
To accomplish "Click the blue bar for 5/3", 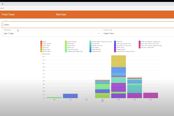I will [70, 96].
